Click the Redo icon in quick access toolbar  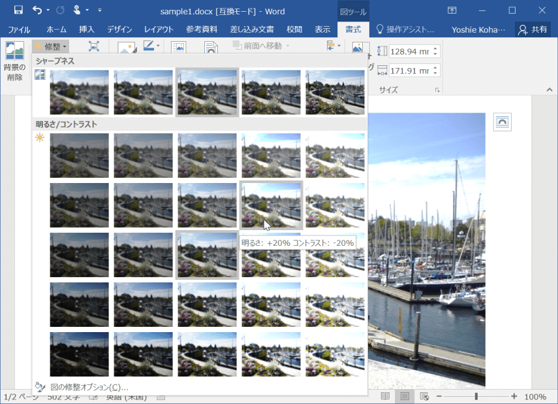point(60,10)
